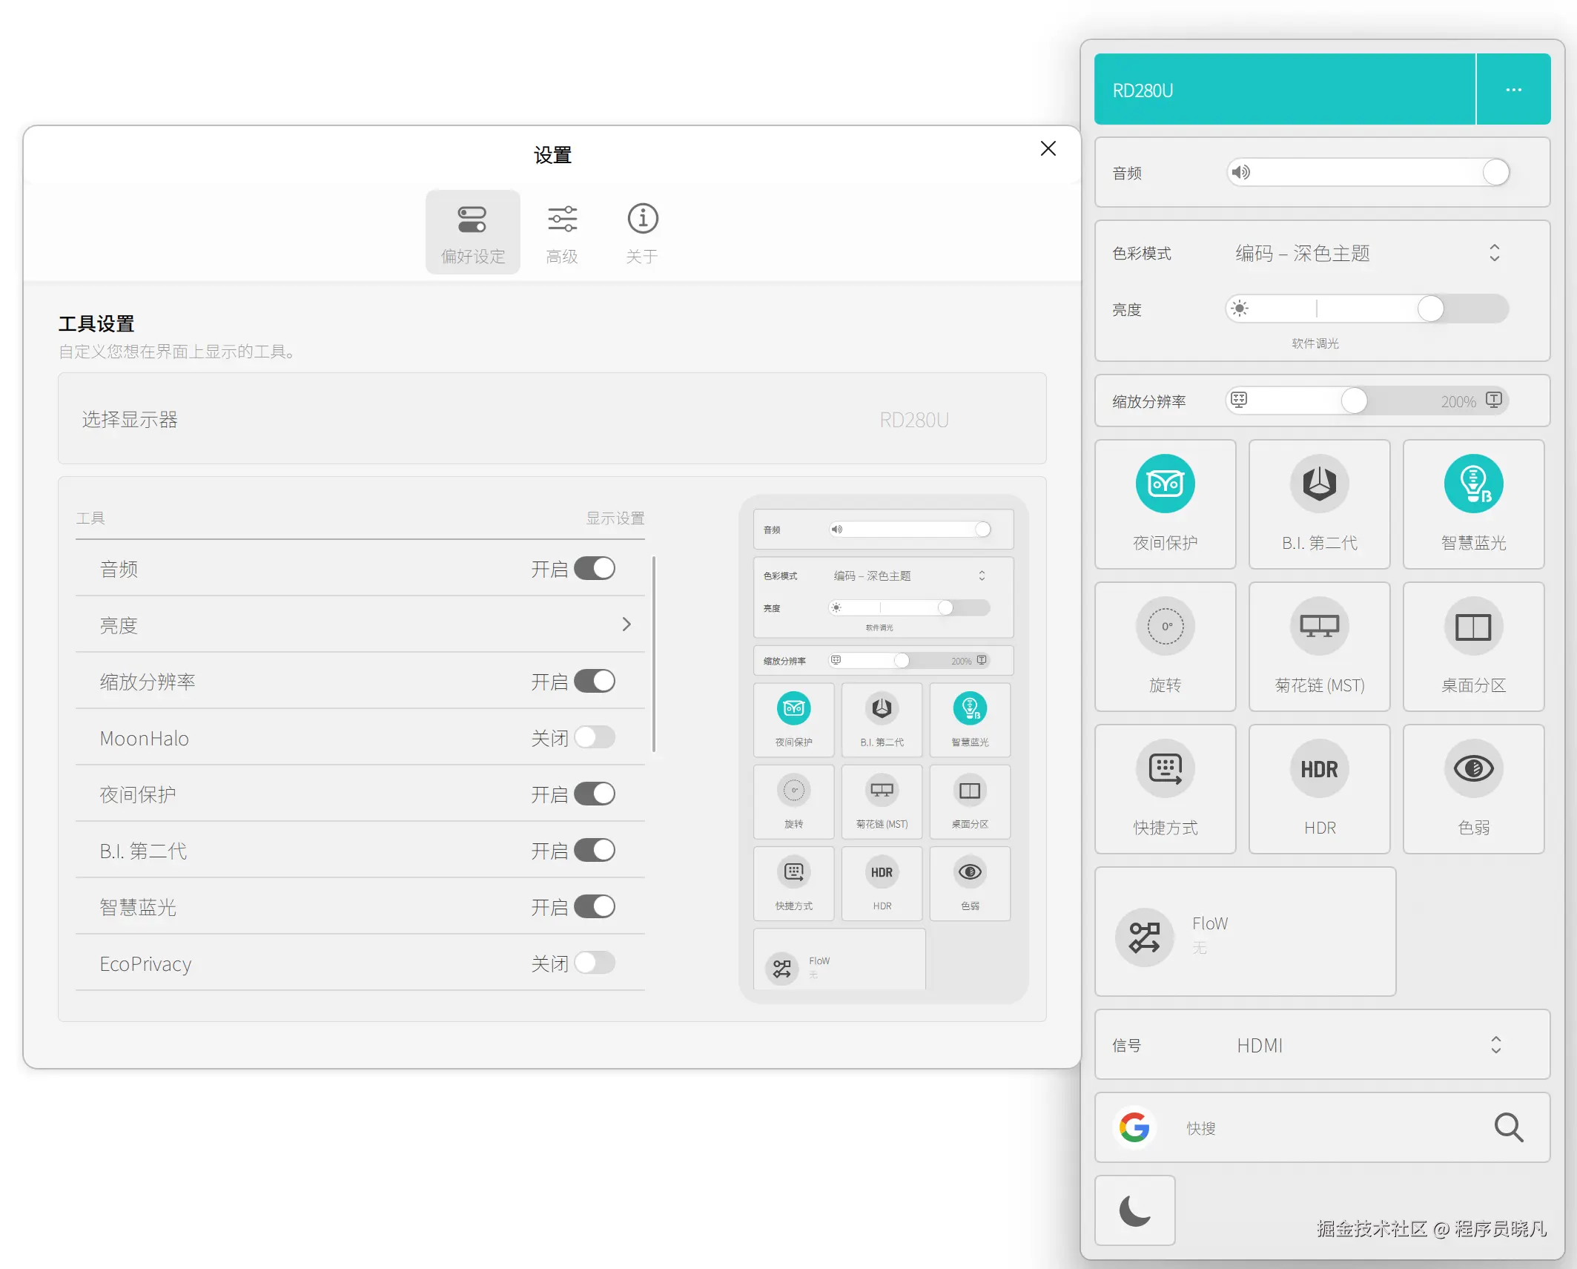This screenshot has width=1577, height=1269.
Task: Click the HDR icon tile
Action: point(1318,769)
